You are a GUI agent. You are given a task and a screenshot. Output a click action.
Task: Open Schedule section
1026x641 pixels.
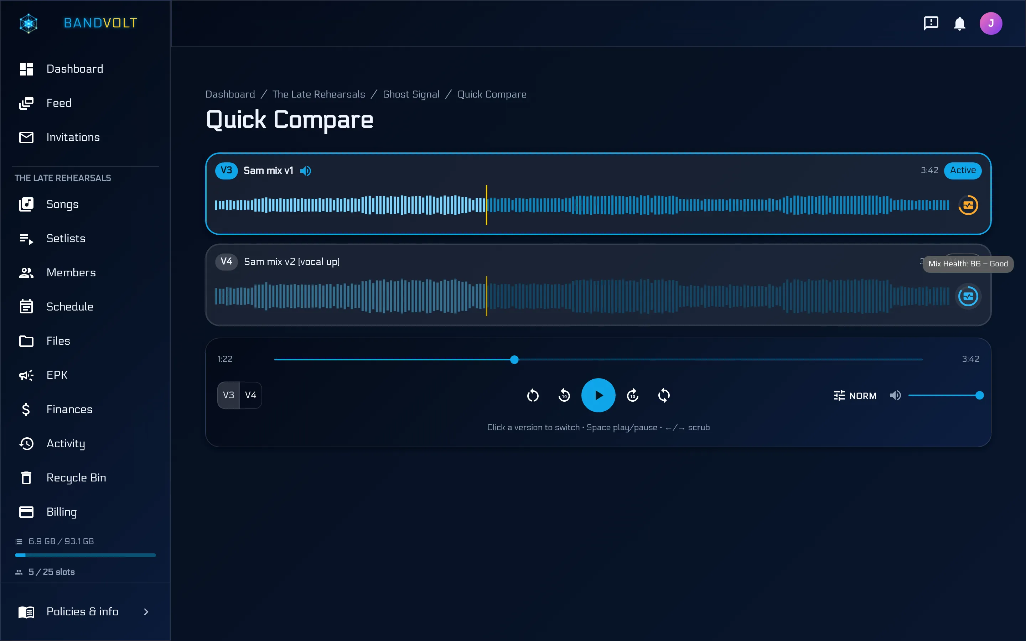(x=85, y=307)
